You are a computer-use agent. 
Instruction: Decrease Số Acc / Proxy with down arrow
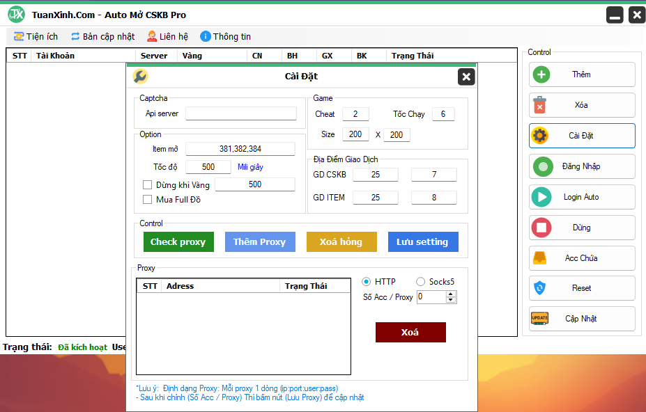pyautogui.click(x=451, y=300)
